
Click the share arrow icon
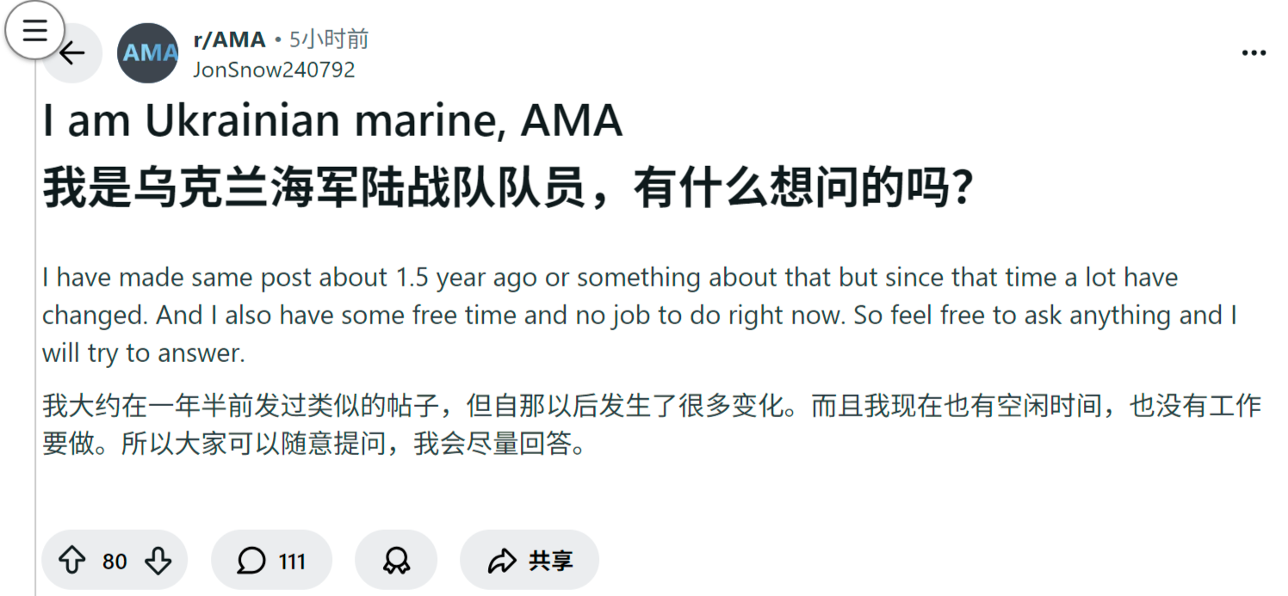coord(500,562)
